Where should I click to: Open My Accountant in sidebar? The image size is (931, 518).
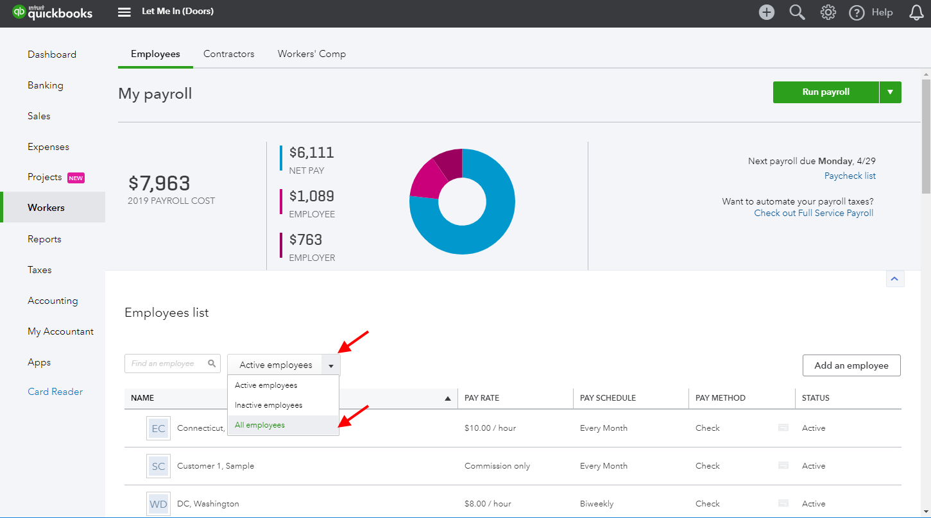pyautogui.click(x=60, y=331)
